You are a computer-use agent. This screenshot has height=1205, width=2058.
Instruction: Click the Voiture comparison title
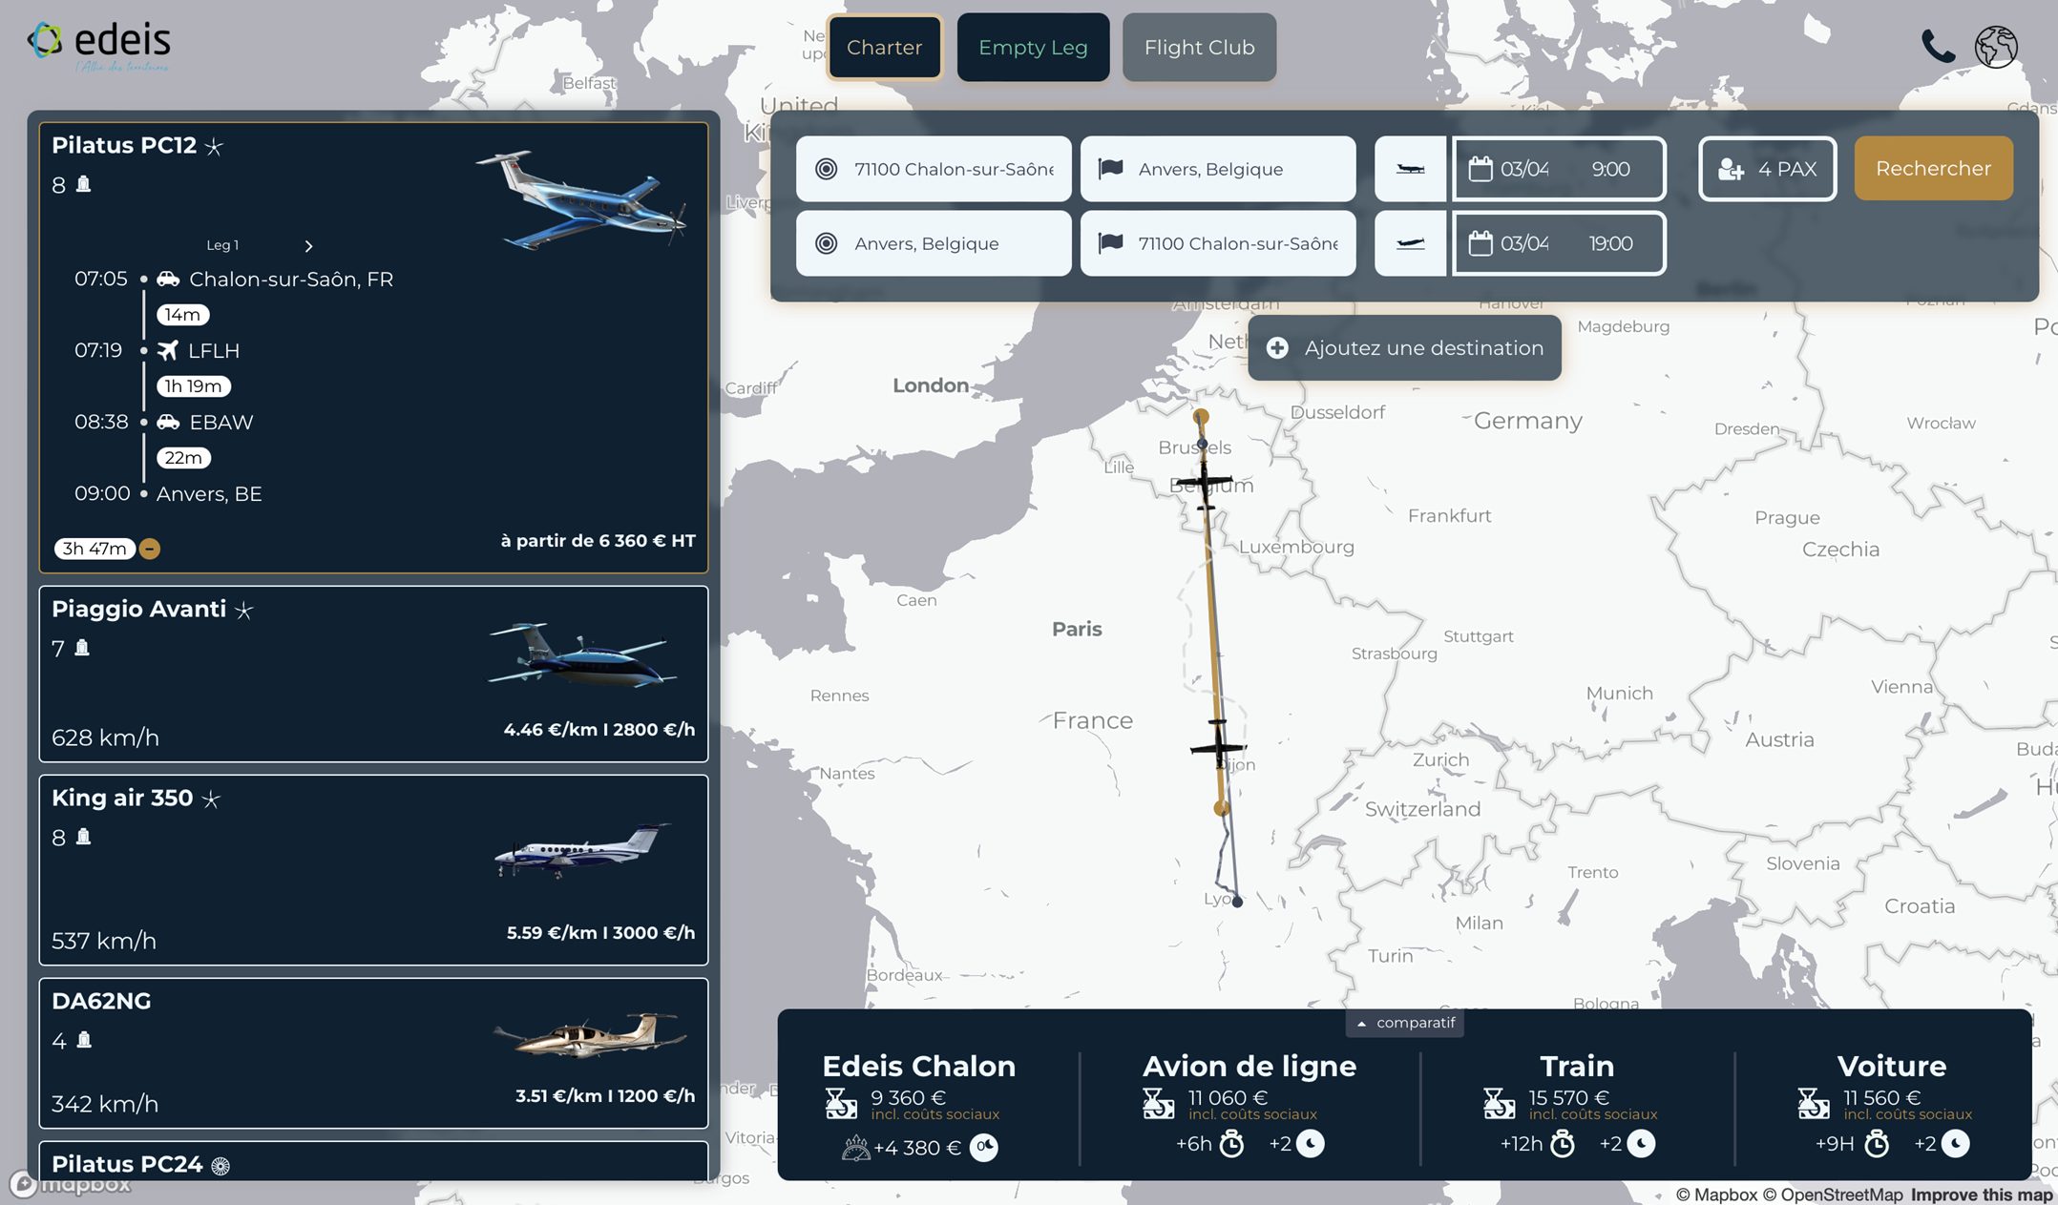click(x=1891, y=1066)
